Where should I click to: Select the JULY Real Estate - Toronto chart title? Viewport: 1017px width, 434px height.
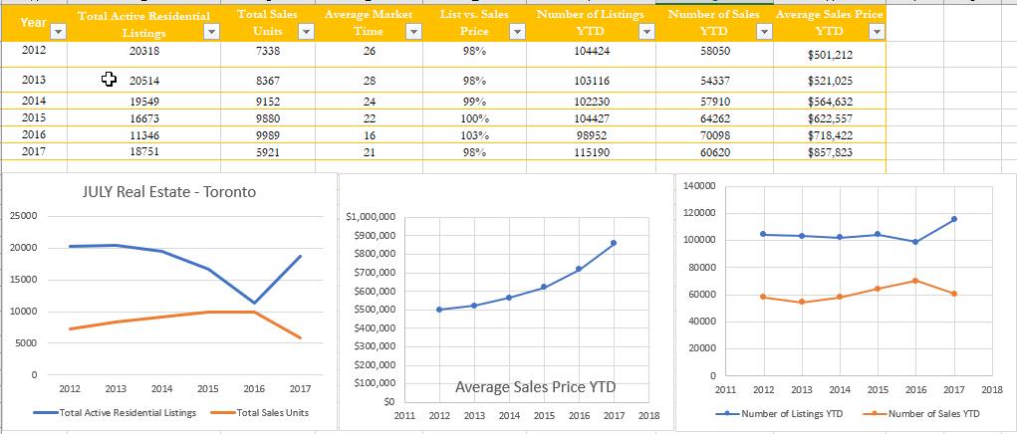169,192
